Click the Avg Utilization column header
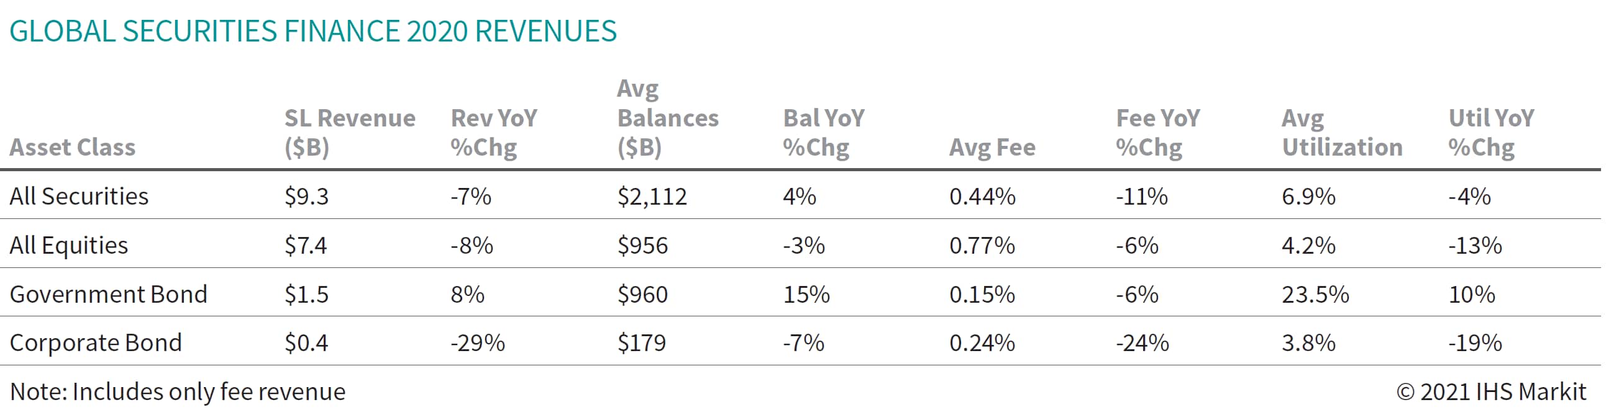The height and width of the screenshot is (415, 1606). click(1342, 133)
